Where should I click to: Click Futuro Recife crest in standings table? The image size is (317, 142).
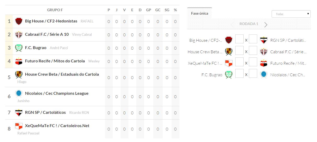19,61
